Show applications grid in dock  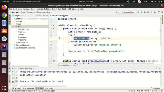pyautogui.click(x=4, y=88)
